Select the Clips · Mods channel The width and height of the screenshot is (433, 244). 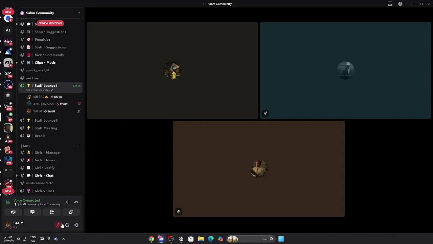(x=50, y=63)
